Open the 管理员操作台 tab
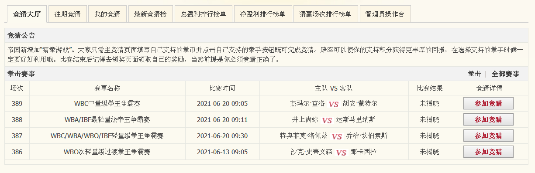The height and width of the screenshot is (173, 535). pos(385,14)
